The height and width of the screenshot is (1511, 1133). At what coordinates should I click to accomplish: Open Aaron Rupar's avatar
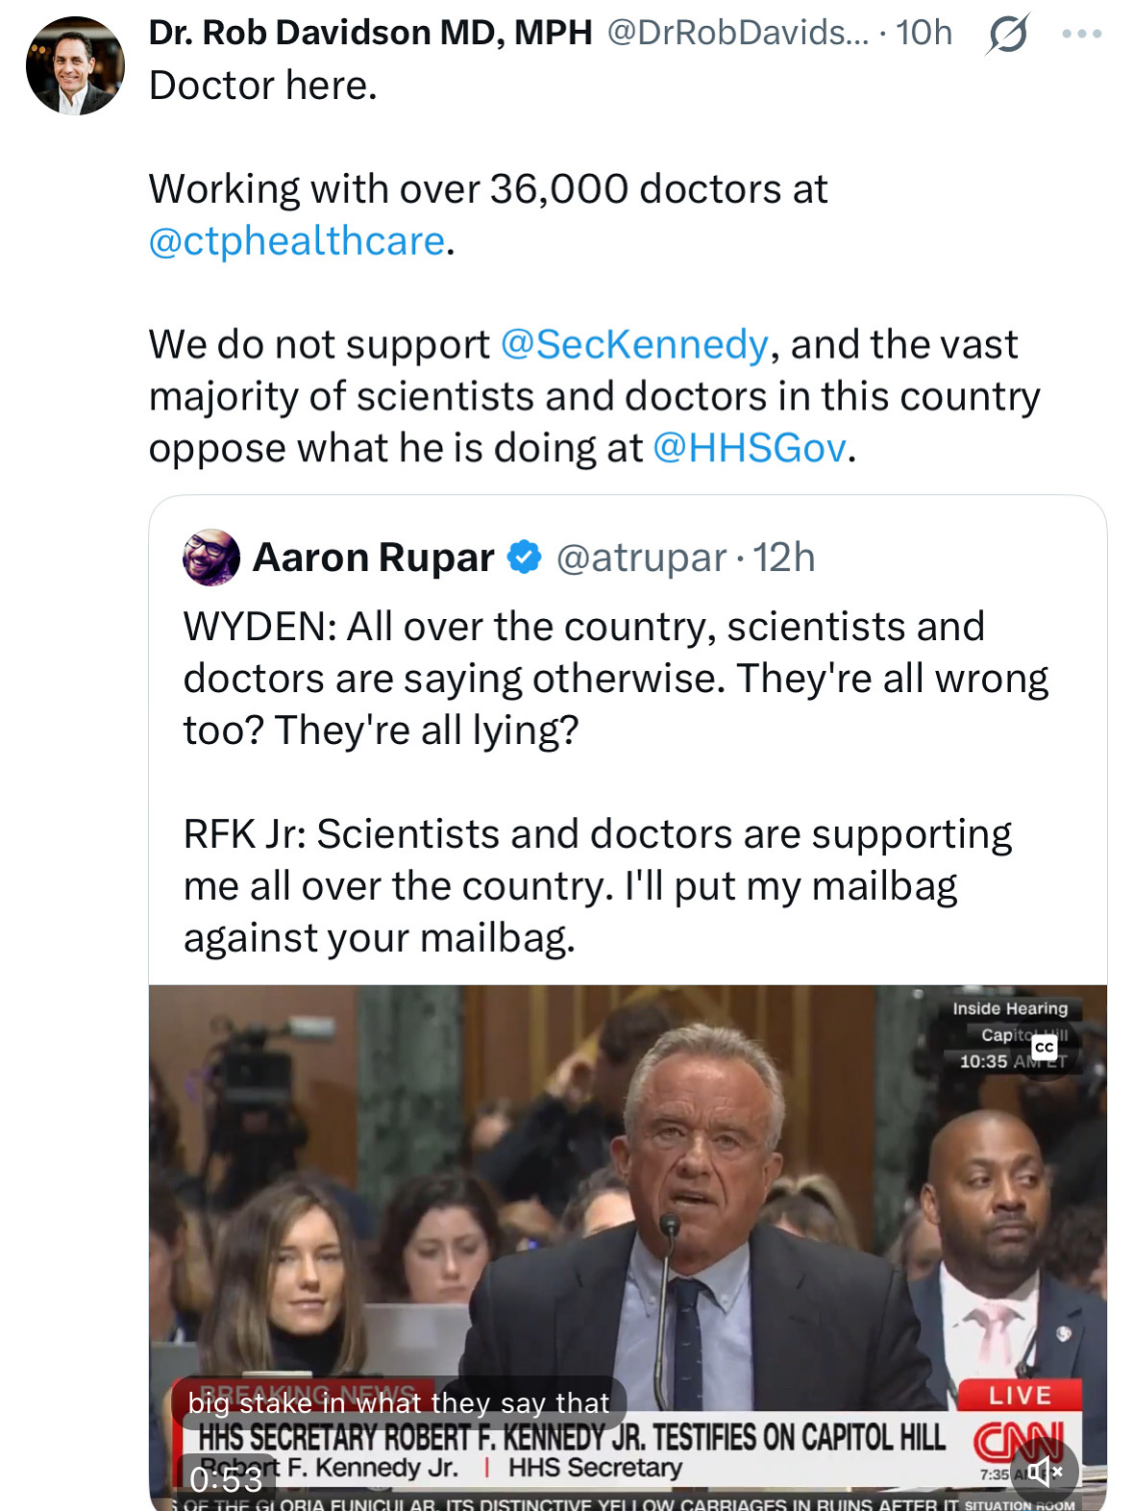(211, 557)
